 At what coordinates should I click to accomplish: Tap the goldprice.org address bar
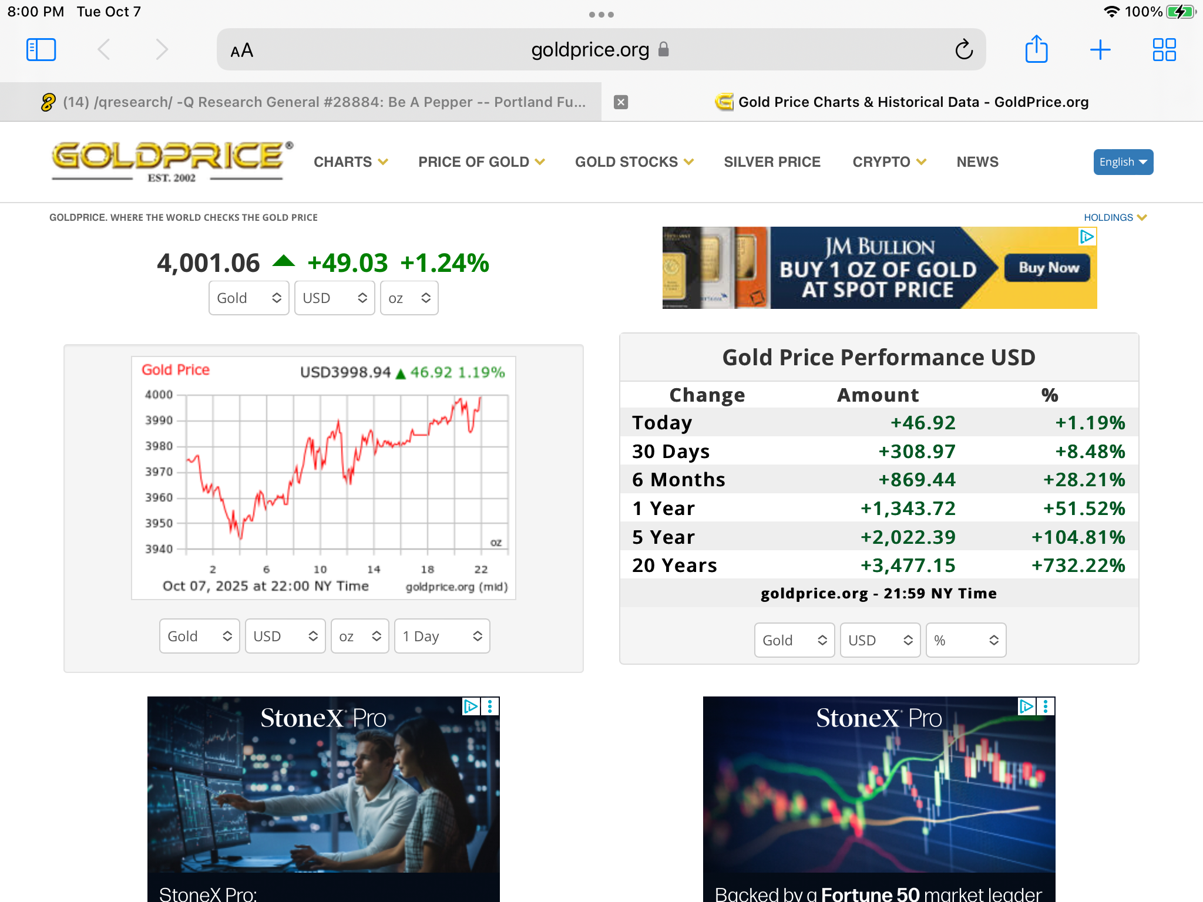pyautogui.click(x=590, y=50)
